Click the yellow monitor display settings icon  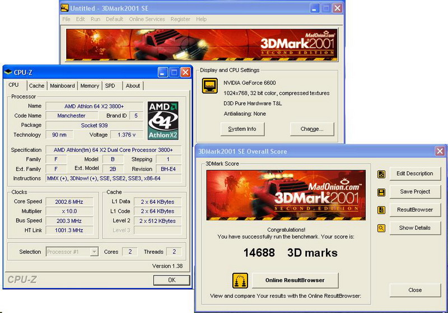pos(210,86)
